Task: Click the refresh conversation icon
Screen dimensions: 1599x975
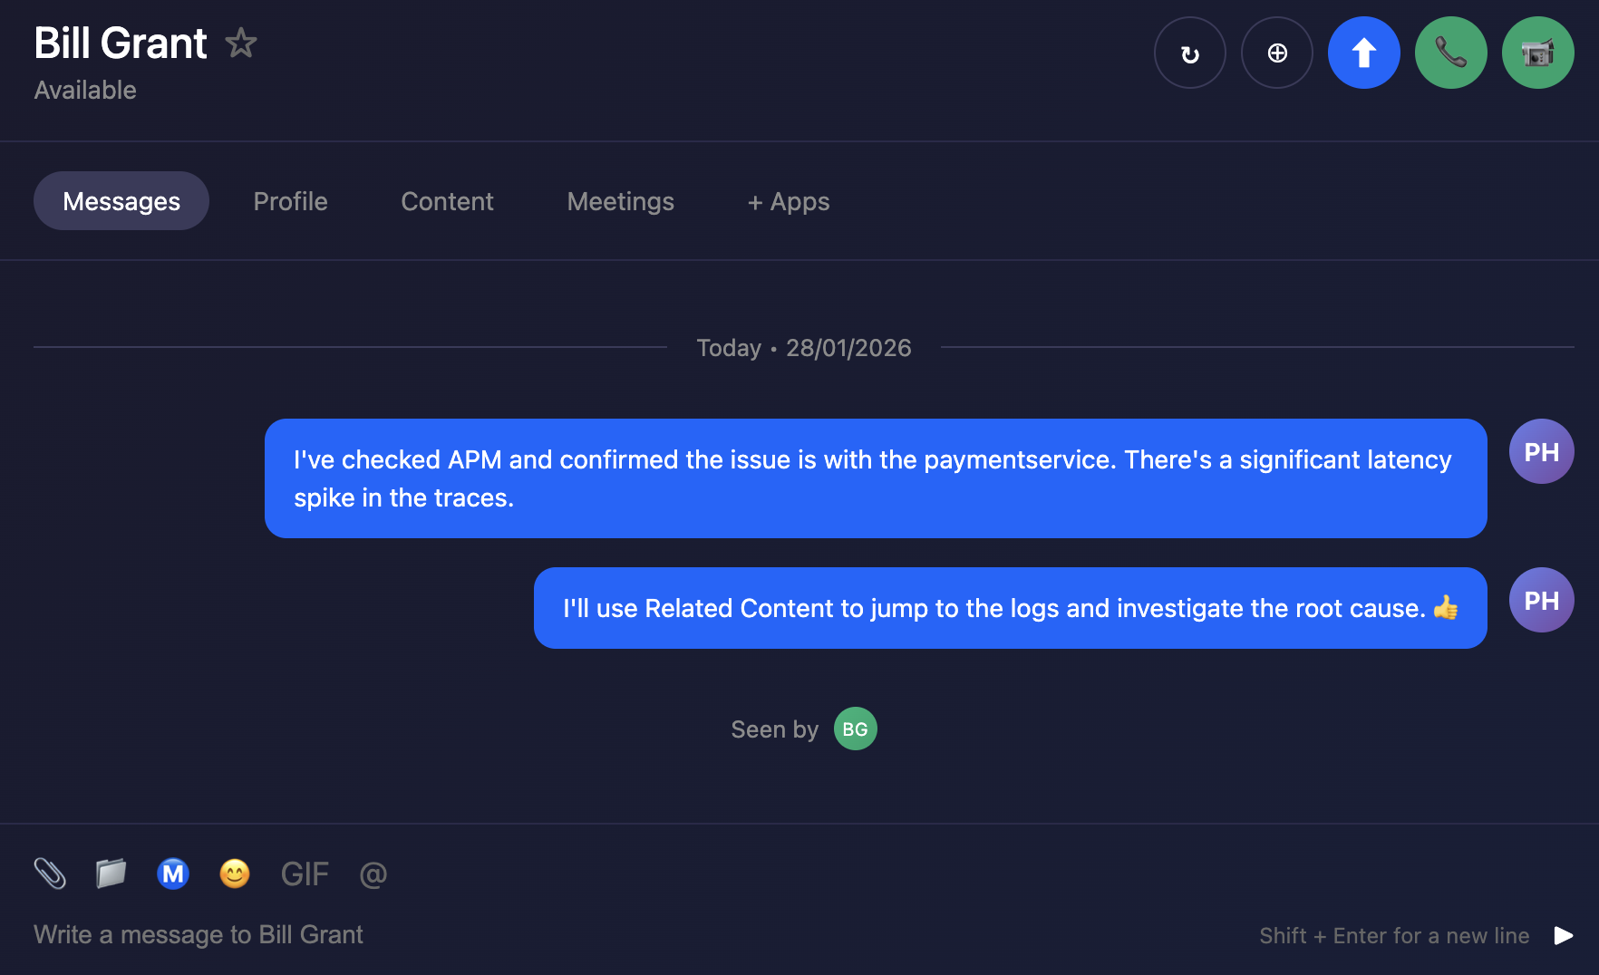Action: [x=1189, y=53]
